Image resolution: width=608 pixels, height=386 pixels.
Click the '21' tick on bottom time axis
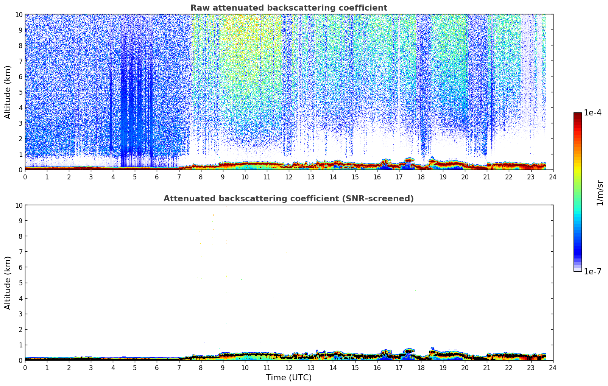(487, 367)
